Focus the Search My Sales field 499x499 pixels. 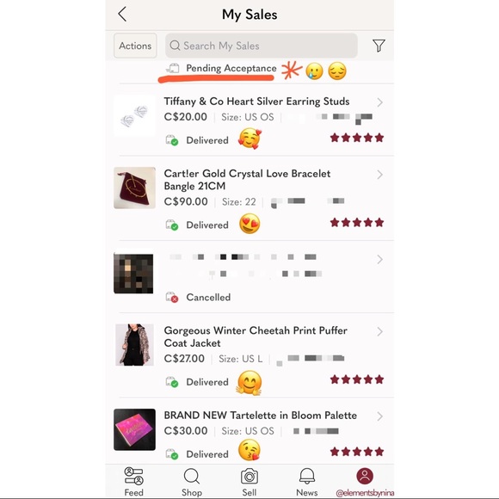point(262,46)
